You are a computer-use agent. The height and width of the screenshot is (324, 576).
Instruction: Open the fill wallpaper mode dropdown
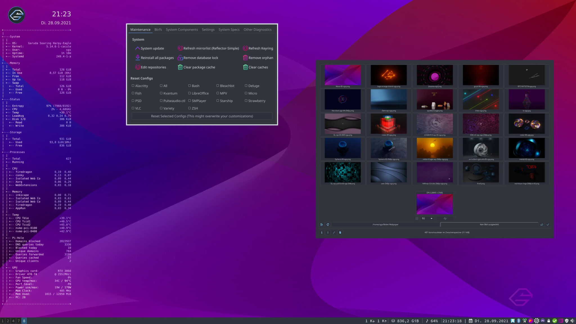[427, 218]
